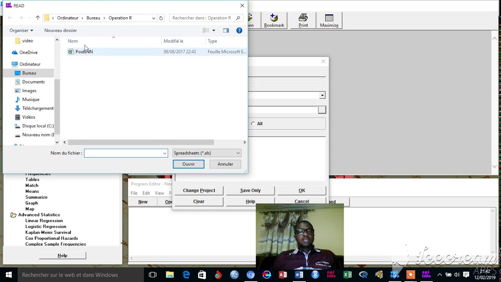Launch Microsoft Edge from taskbar

coord(186,275)
